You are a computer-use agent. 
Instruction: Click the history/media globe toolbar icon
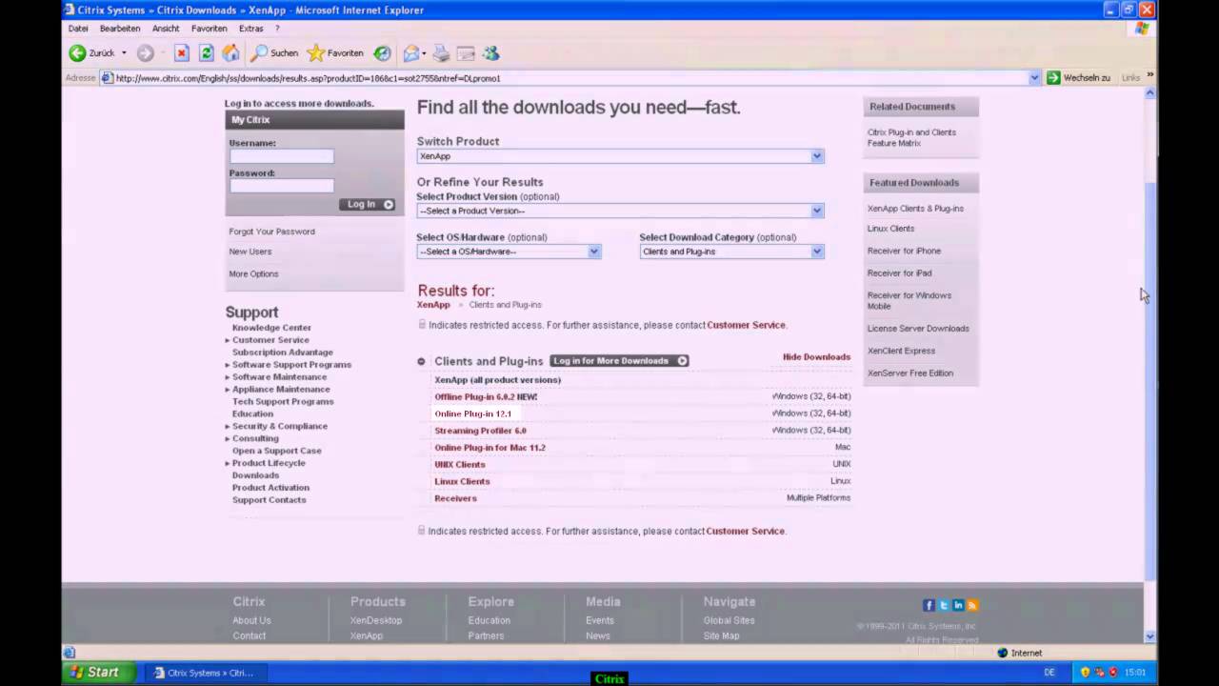[x=382, y=53]
